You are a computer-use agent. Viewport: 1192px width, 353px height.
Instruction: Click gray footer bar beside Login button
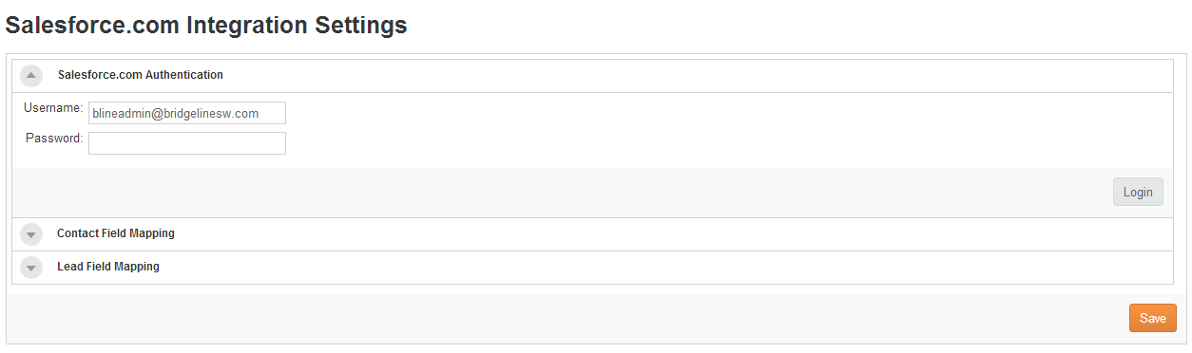pyautogui.click(x=561, y=193)
